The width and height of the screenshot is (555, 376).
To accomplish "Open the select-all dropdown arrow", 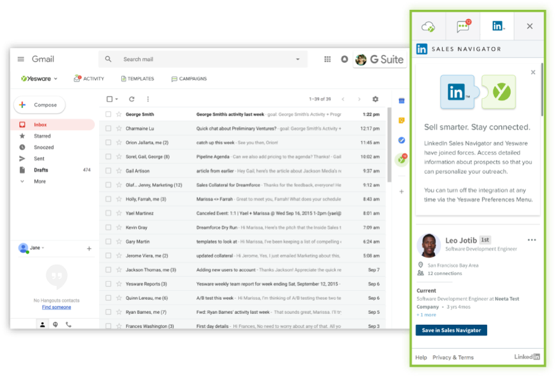I will [x=116, y=99].
